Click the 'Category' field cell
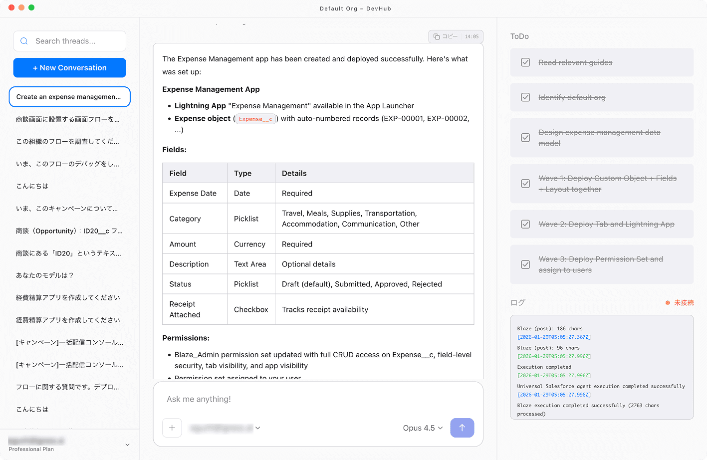The height and width of the screenshot is (460, 707). (x=195, y=219)
